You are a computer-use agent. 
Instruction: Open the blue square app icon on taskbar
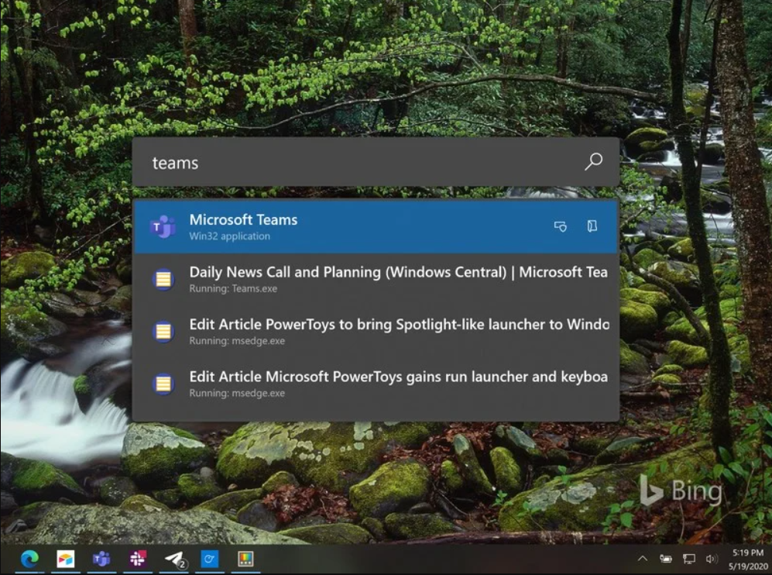[x=210, y=559]
